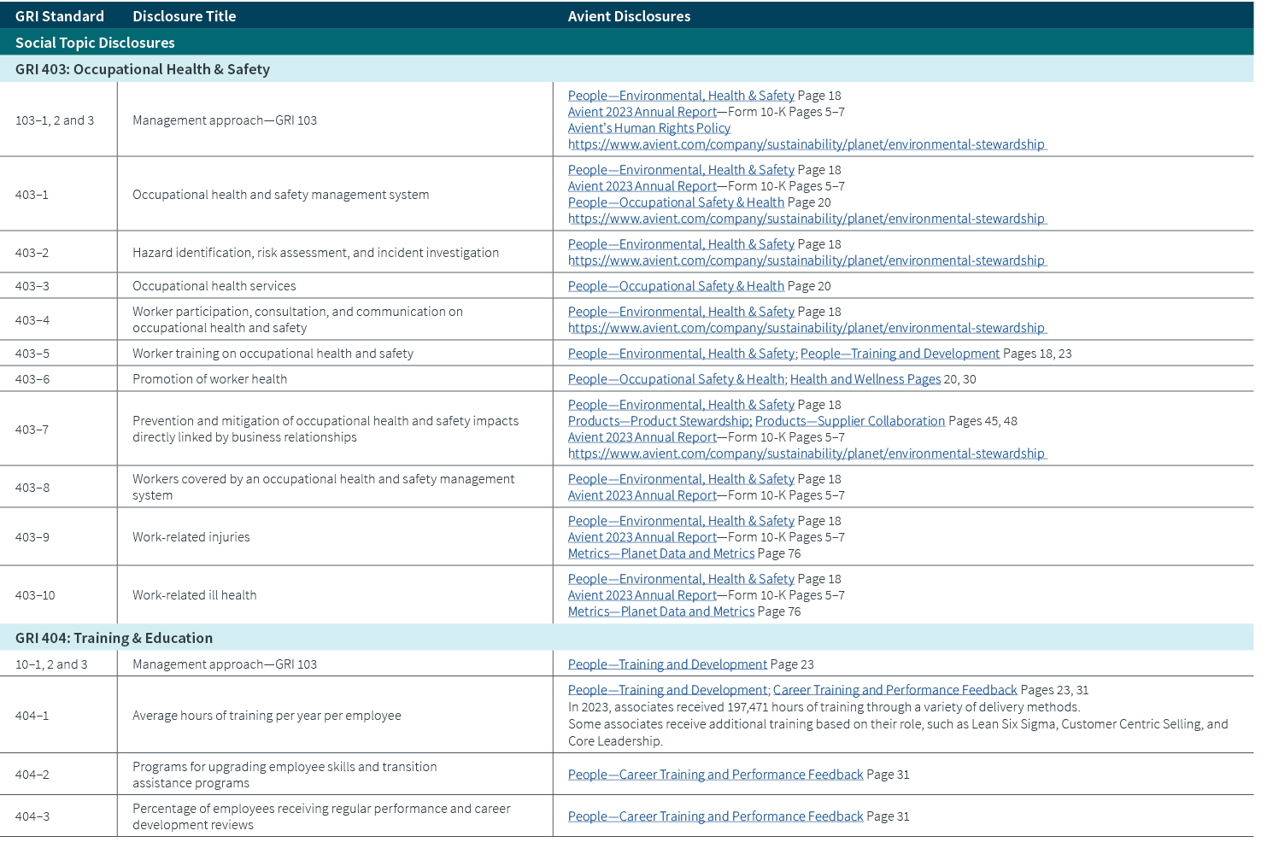
Task: Open Avient 2023 Annual Report under 403–1
Action: (x=642, y=185)
